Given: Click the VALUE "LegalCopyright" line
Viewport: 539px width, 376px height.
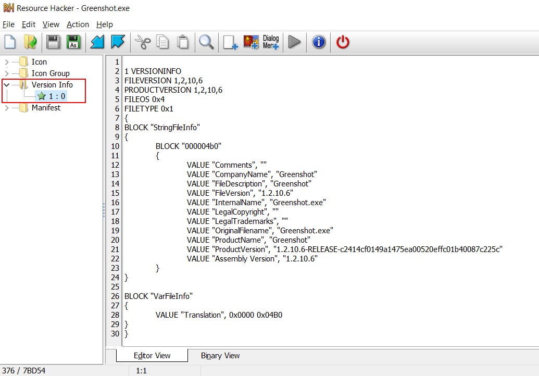Looking at the screenshot, I should click(x=233, y=212).
